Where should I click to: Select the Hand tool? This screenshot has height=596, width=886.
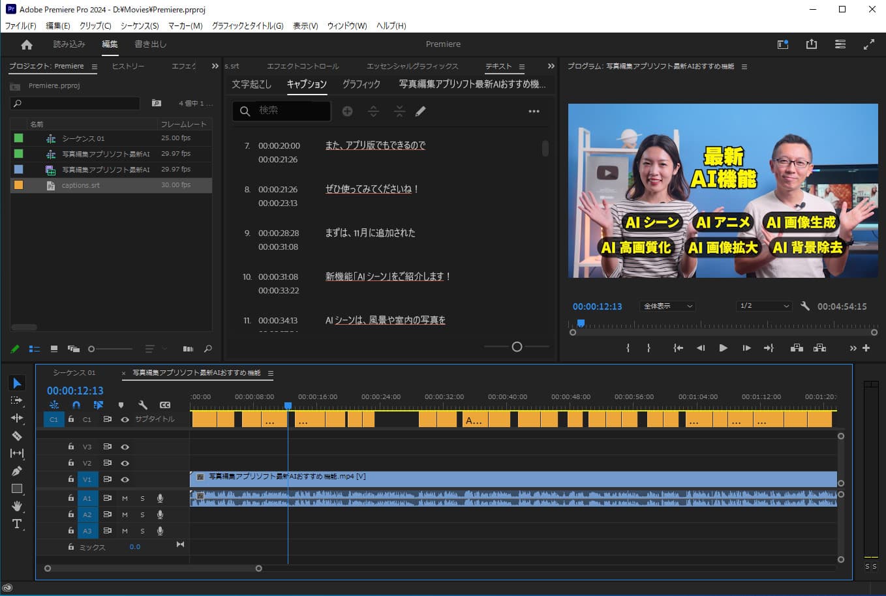click(x=17, y=506)
